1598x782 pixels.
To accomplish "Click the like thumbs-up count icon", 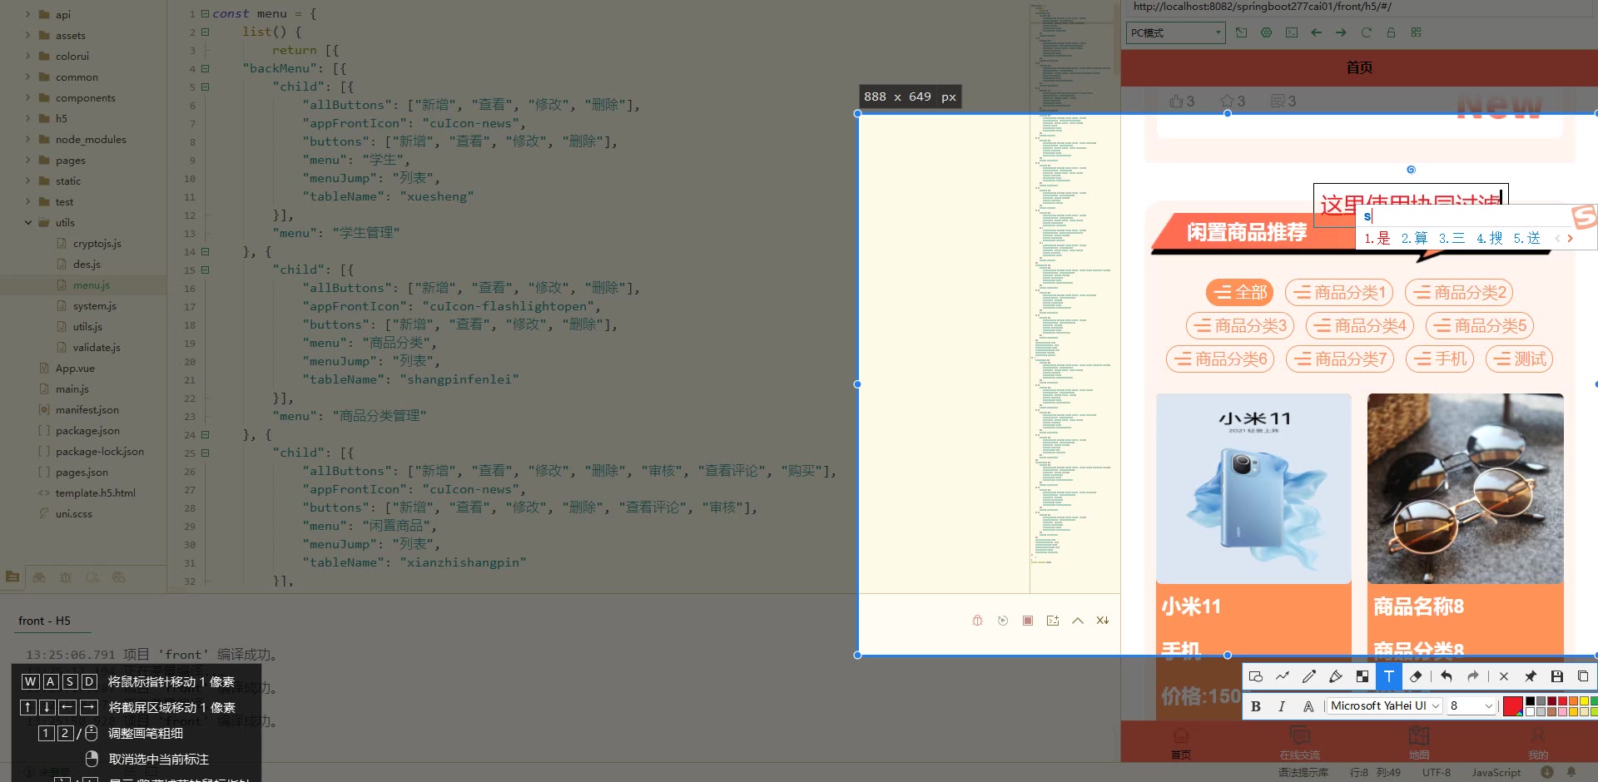I will (1176, 101).
